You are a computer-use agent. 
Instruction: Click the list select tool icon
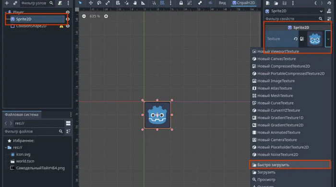118,3
